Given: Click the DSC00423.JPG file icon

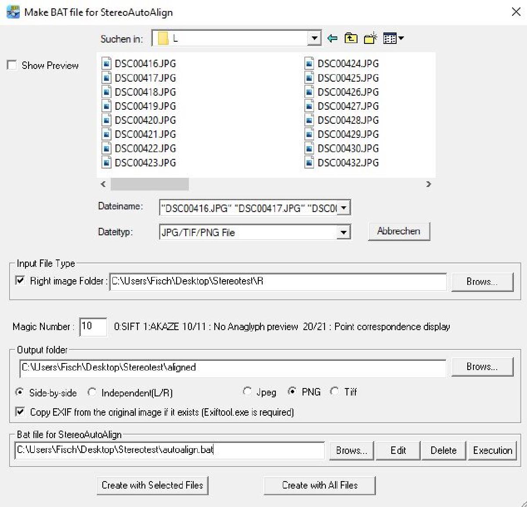Looking at the screenshot, I should [106, 163].
